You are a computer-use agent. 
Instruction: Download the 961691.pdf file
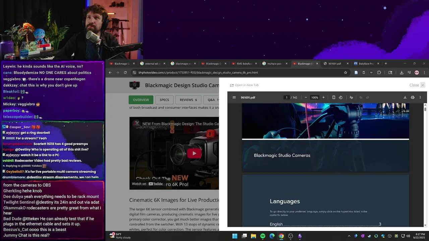[405, 97]
